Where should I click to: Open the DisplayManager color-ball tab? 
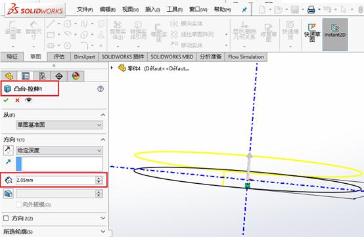click(76, 76)
